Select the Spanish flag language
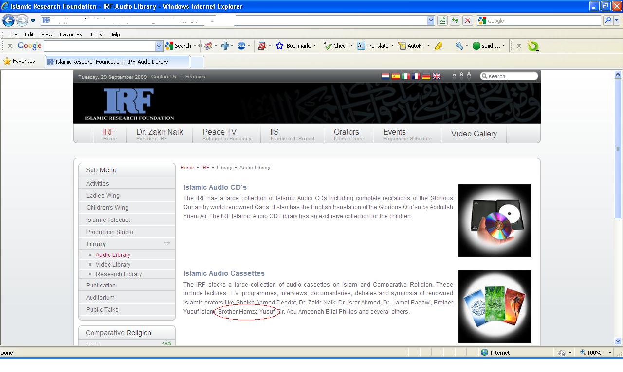Image resolution: width=623 pixels, height=372 pixels. point(396,76)
